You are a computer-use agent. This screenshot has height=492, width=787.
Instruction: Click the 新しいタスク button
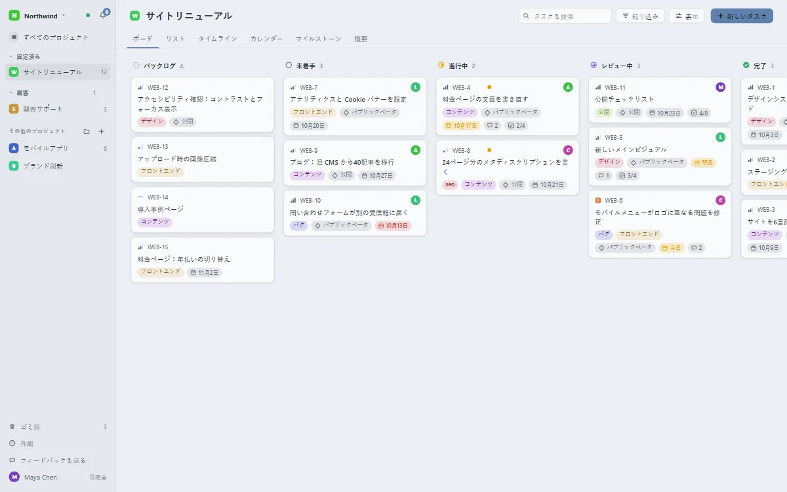[742, 16]
